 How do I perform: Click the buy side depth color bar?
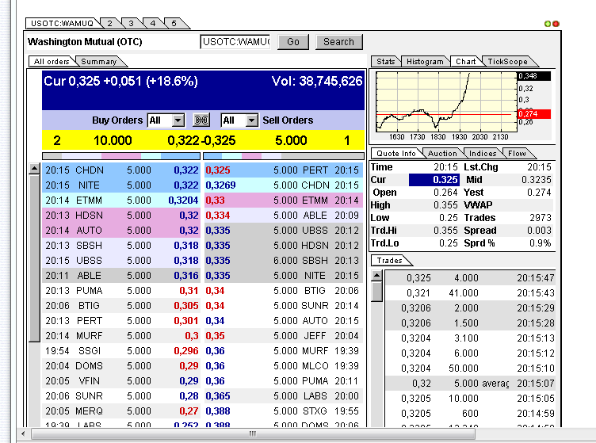121,156
